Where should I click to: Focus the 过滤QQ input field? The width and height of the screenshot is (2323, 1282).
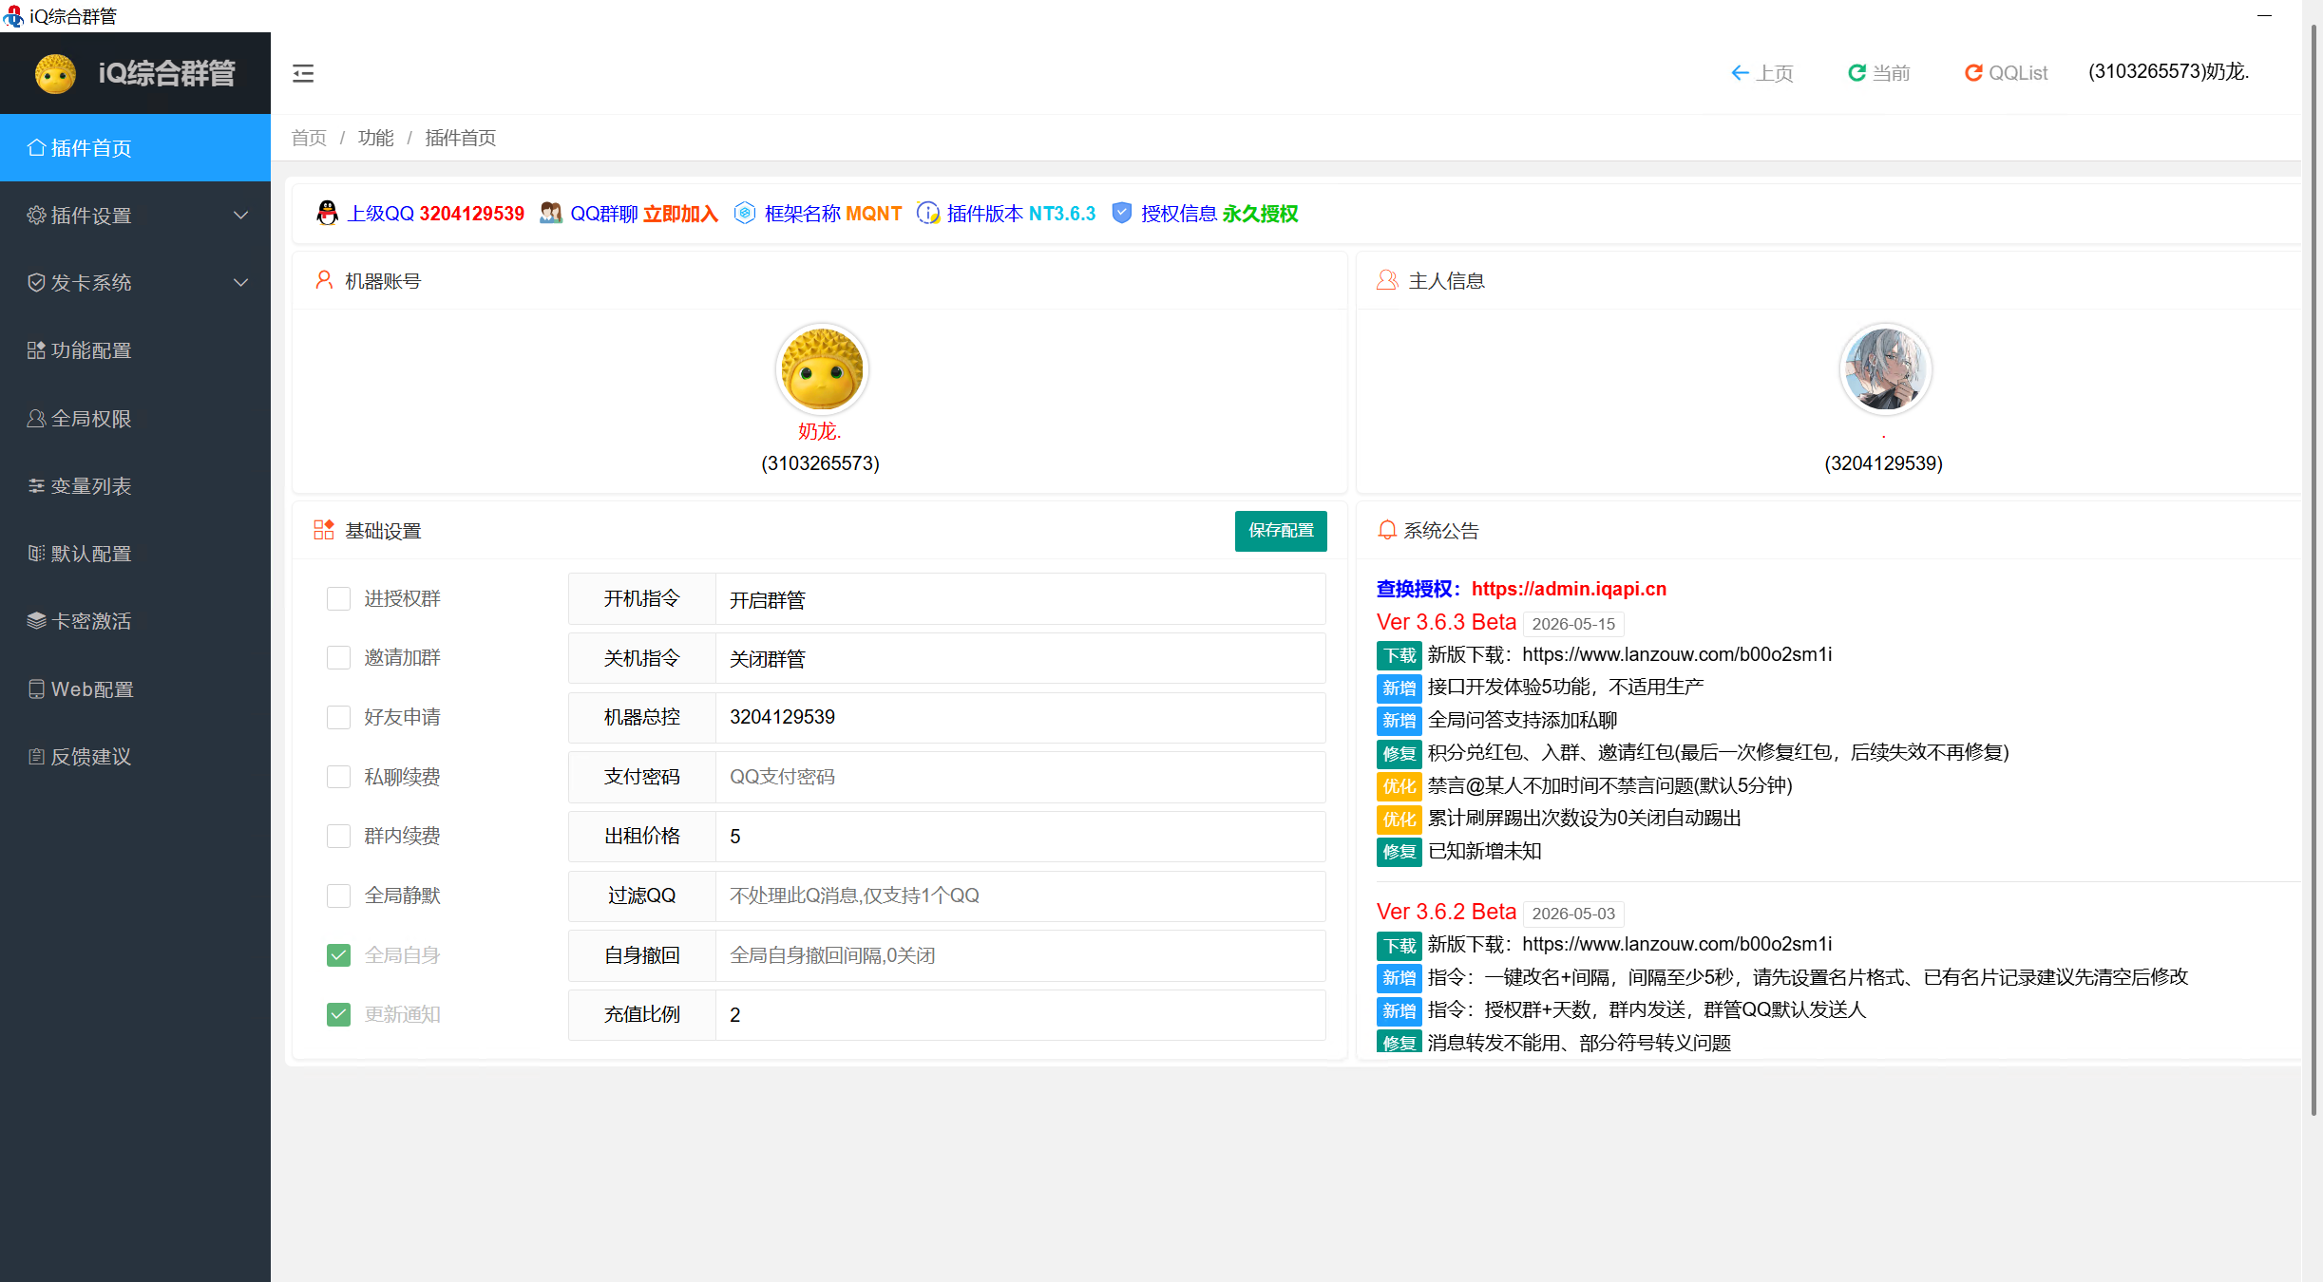pyautogui.click(x=1020, y=896)
